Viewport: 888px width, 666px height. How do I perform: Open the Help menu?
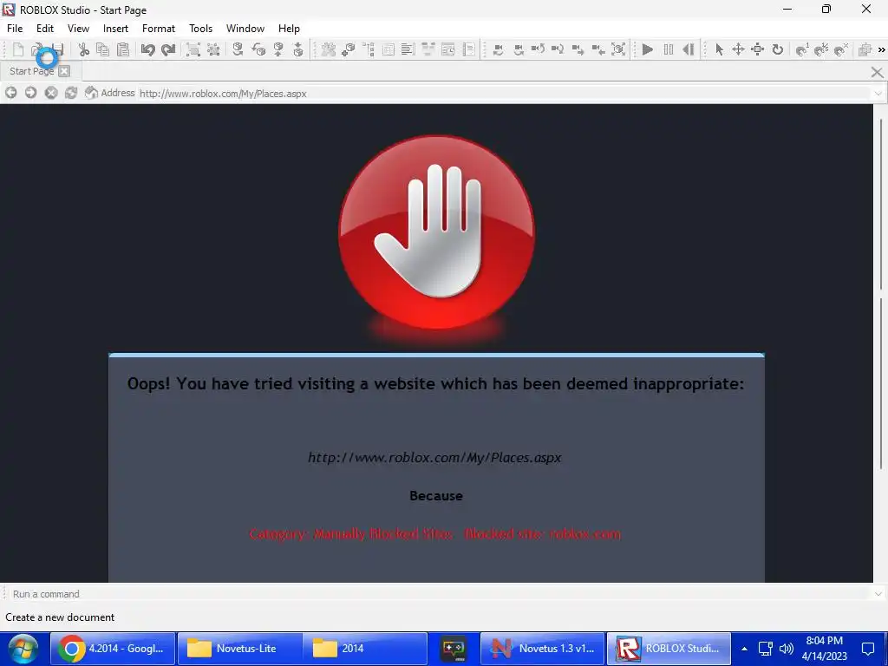tap(289, 29)
